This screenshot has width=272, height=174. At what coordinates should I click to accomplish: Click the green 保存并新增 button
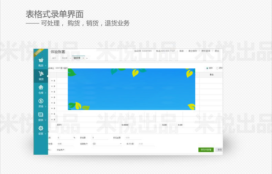(x=206, y=150)
